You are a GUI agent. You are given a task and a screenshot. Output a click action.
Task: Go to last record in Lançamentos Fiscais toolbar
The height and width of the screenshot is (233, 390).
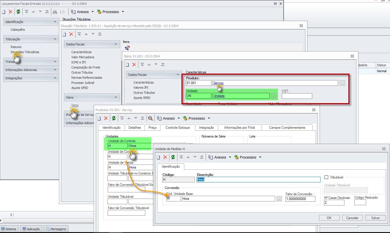(x=47, y=12)
